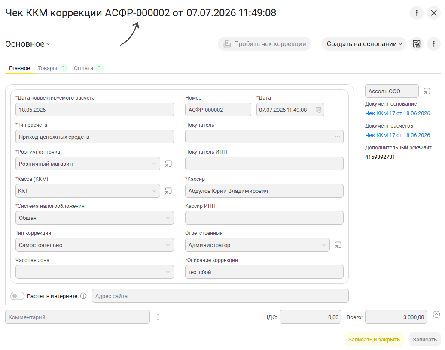Click the Номер field АСФР-000002
Image resolution: width=445 pixels, height=350 pixels.
[x=218, y=110]
